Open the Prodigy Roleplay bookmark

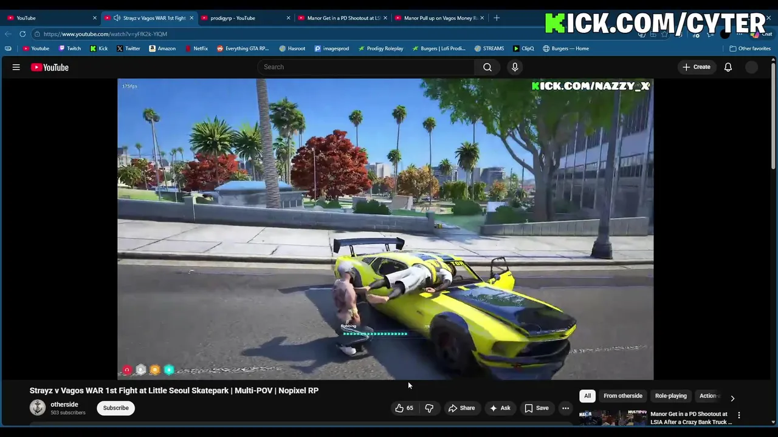[x=381, y=49]
